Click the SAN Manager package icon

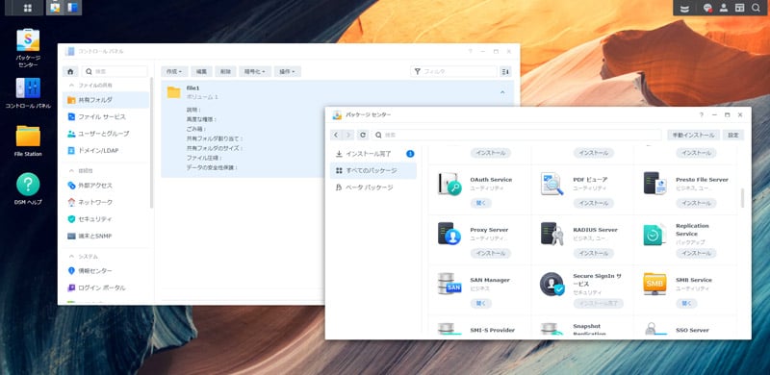point(449,284)
